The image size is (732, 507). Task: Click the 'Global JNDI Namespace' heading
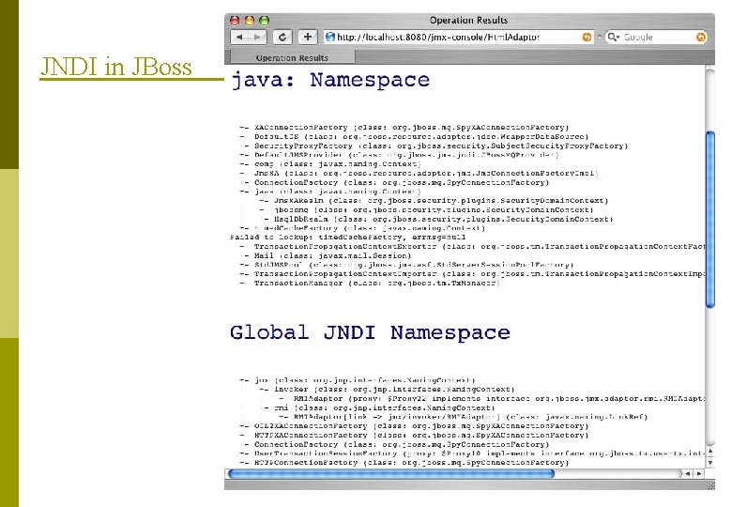click(370, 332)
